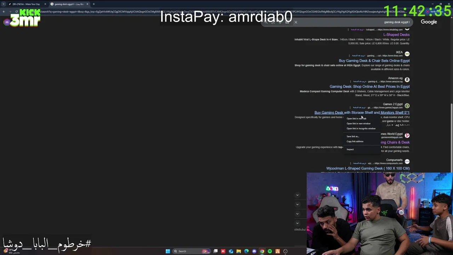Viewport: 453px width, 255px height.
Task: Open File Explorer from the taskbar
Action: [239, 251]
